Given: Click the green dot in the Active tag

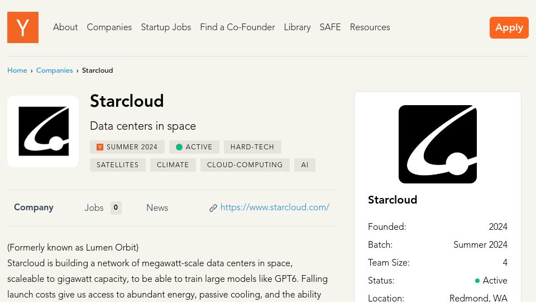Looking at the screenshot, I should point(179,147).
